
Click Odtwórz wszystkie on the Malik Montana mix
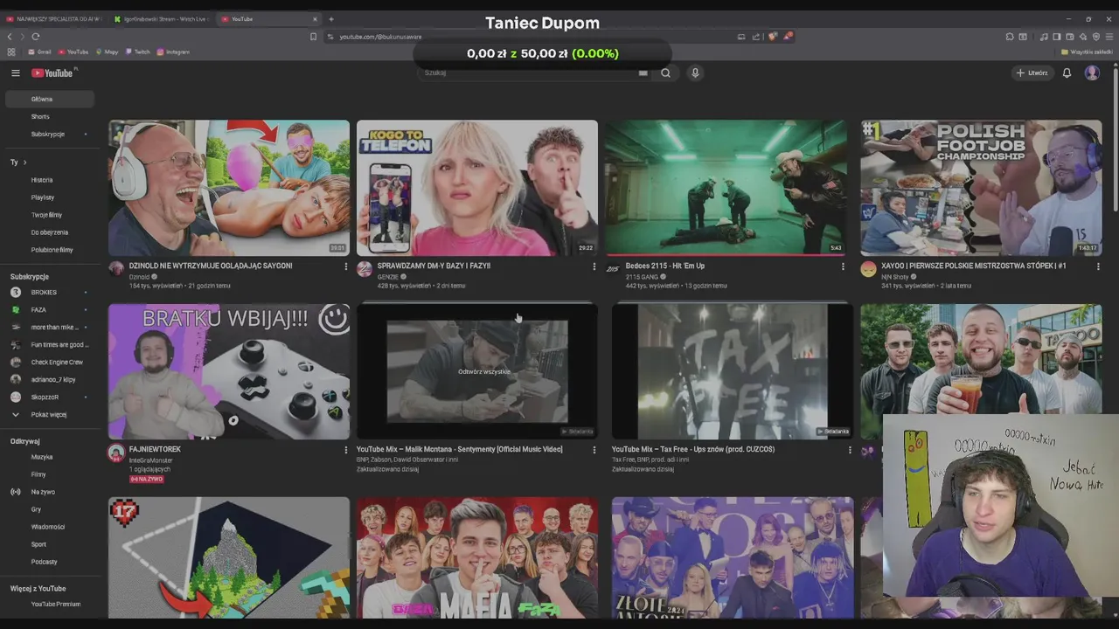484,372
